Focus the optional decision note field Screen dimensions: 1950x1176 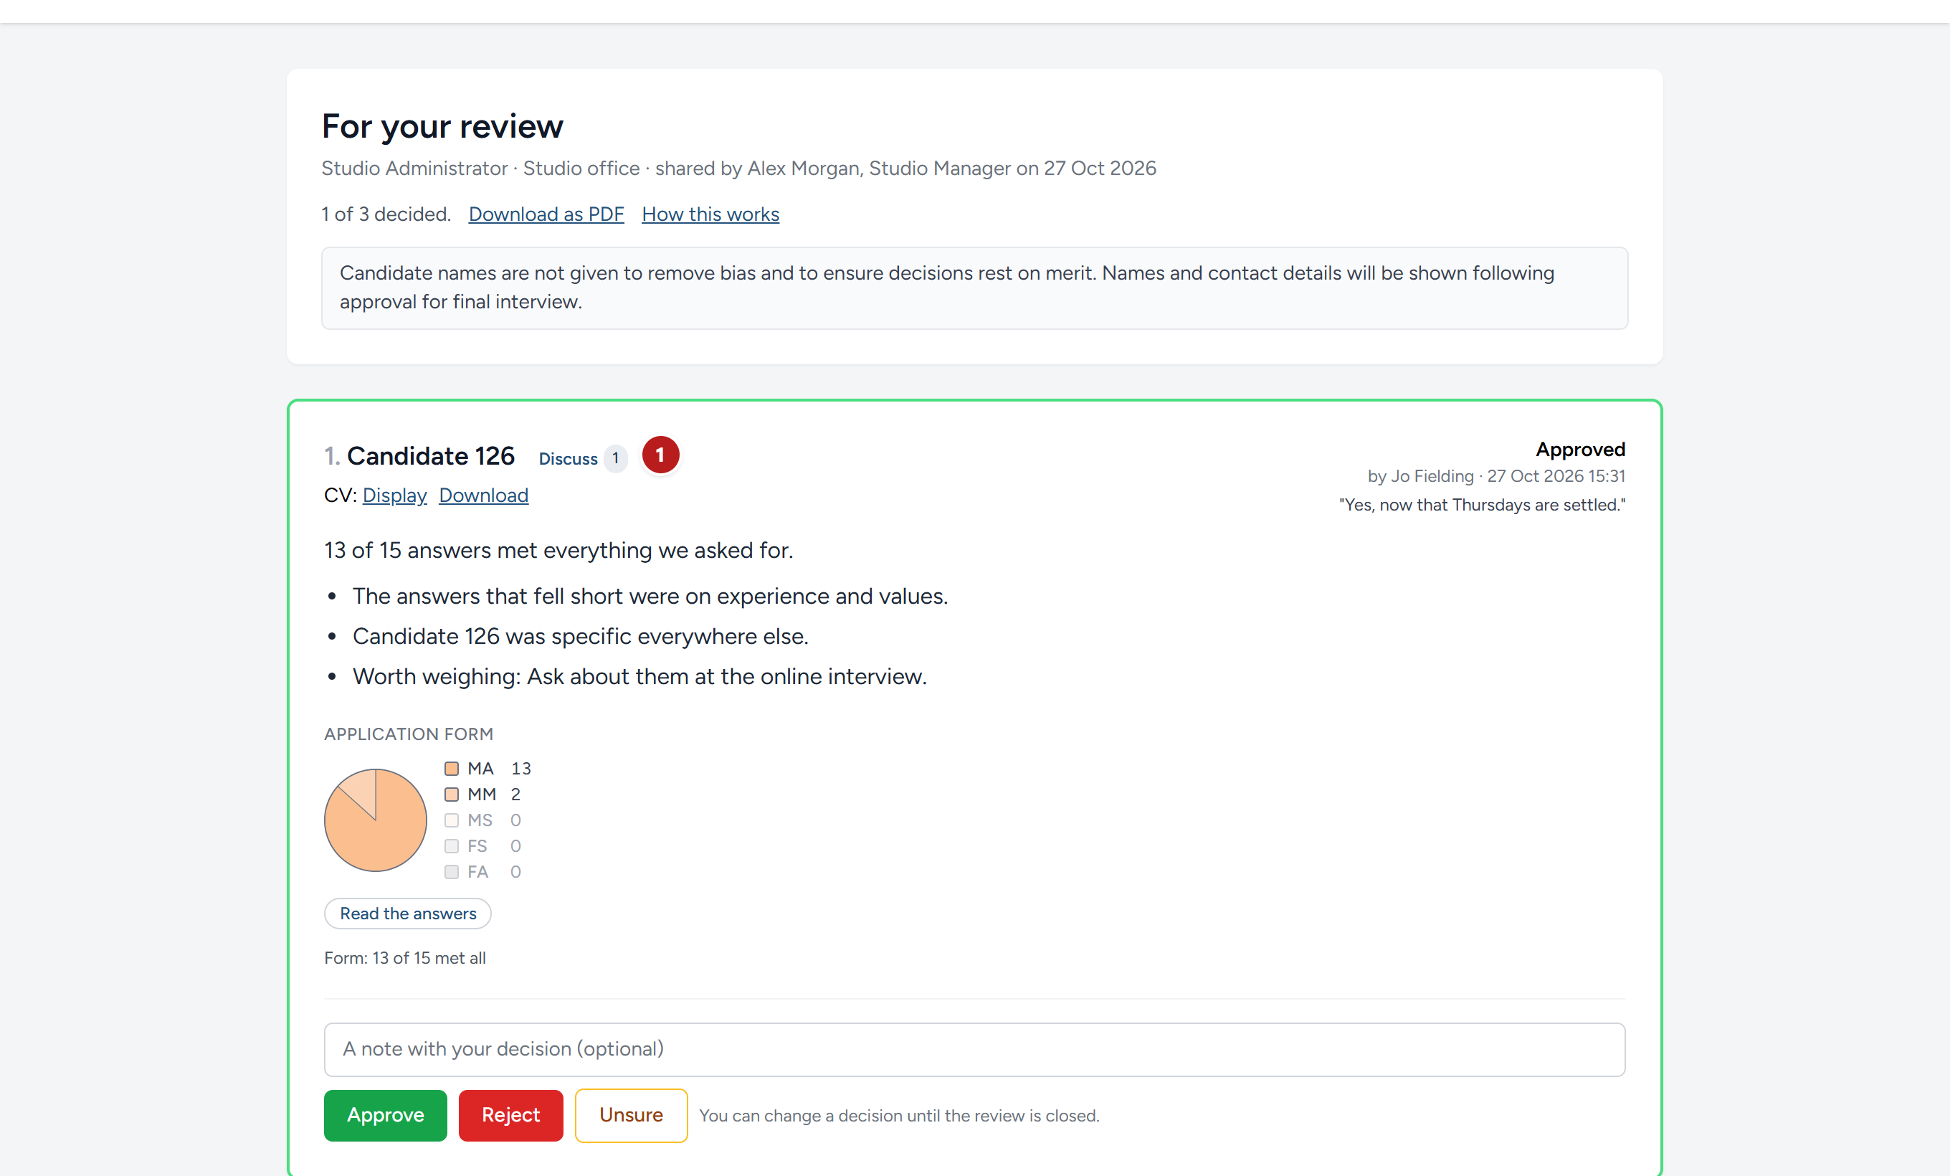coord(974,1049)
